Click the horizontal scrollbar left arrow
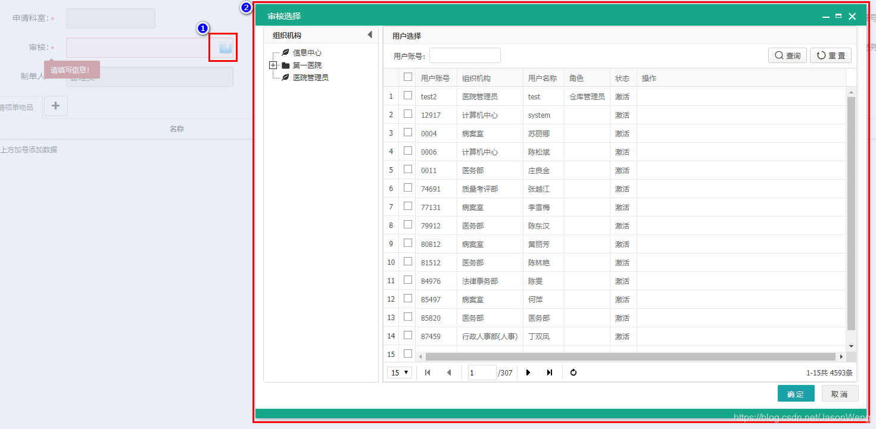Viewport: 876px width, 429px height. click(x=420, y=356)
